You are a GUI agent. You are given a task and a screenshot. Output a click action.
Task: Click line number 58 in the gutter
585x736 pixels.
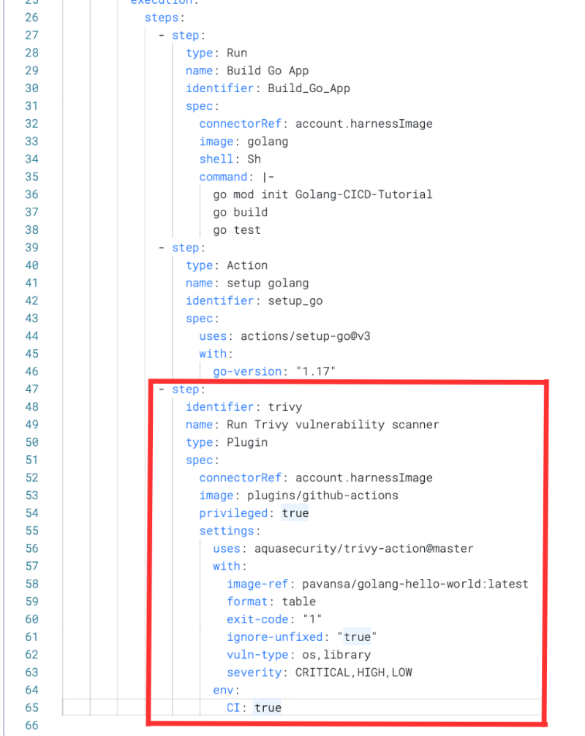(32, 585)
